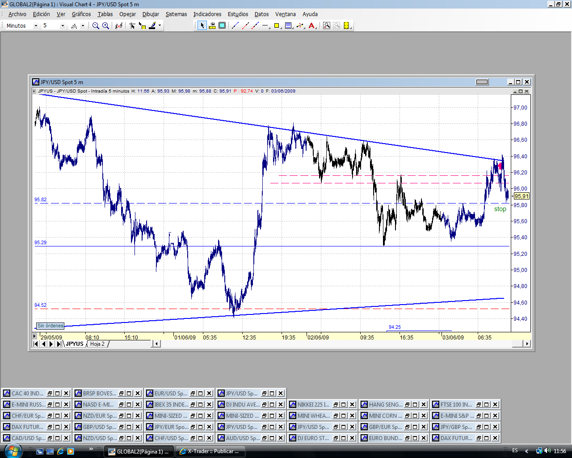Open the Sistemas menu
The height and width of the screenshot is (458, 572).
[176, 14]
